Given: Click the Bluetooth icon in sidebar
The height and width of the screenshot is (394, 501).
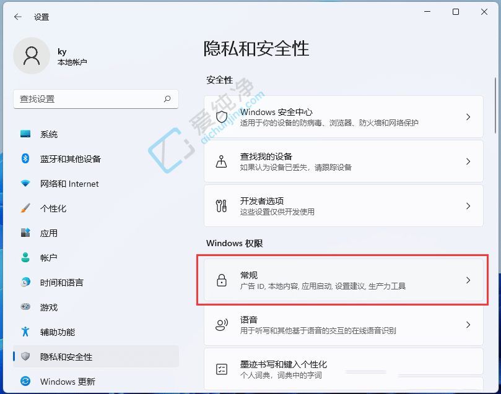Looking at the screenshot, I should (x=25, y=158).
